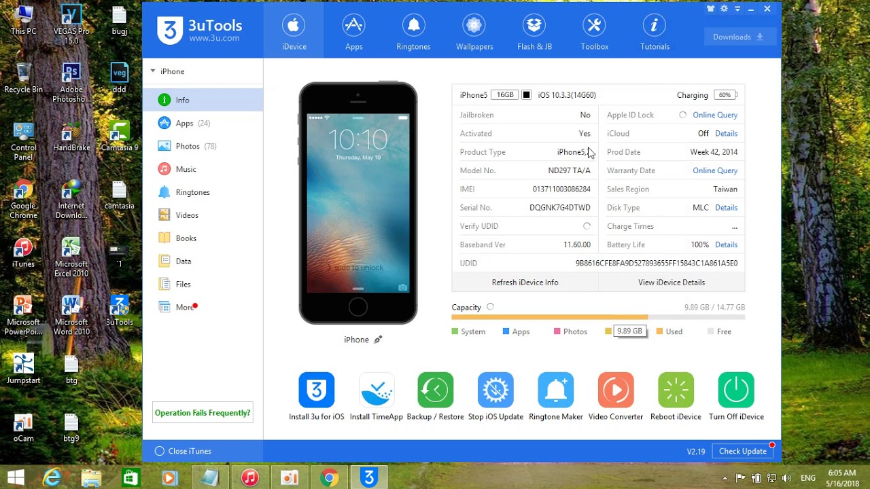Screen dimensions: 870x489
Task: Open Ringtone Maker tool
Action: point(556,390)
